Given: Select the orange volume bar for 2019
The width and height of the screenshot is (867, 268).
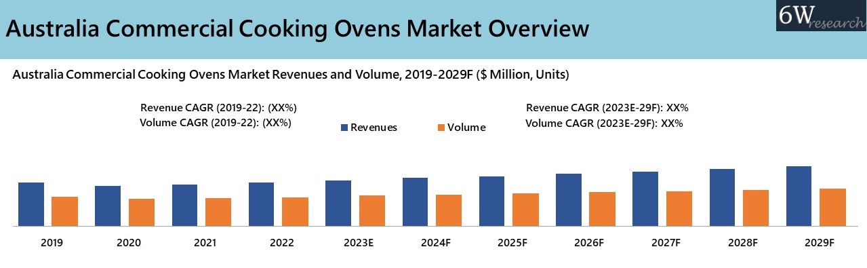Looking at the screenshot, I should point(65,211).
